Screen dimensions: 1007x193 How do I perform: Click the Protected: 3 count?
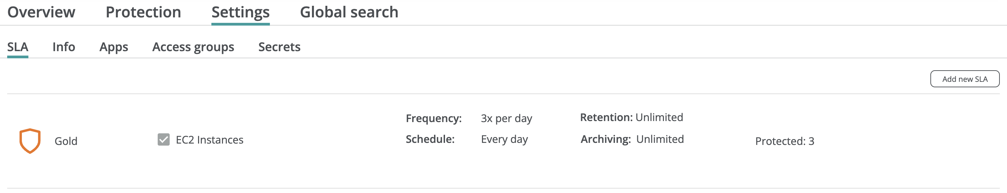(x=785, y=141)
